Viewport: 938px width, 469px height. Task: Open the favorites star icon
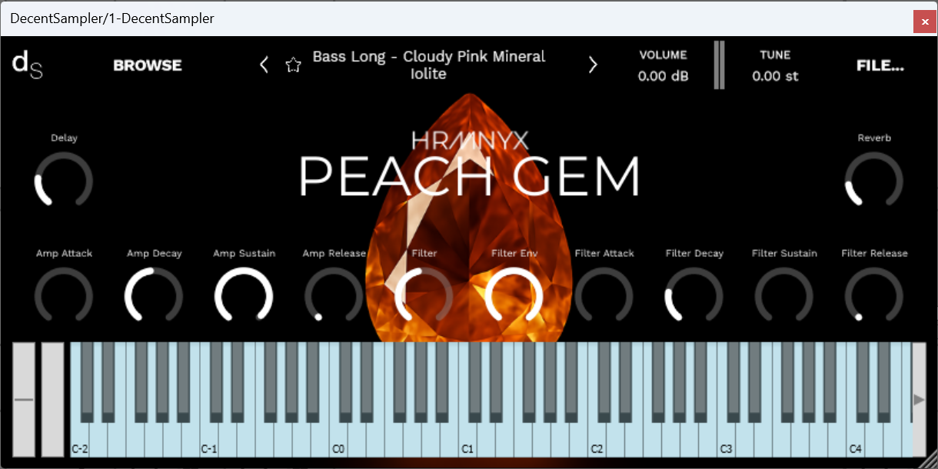[294, 65]
